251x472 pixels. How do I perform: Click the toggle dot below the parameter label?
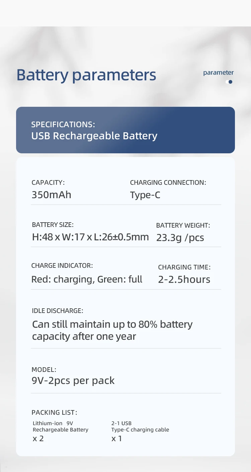tap(229, 82)
